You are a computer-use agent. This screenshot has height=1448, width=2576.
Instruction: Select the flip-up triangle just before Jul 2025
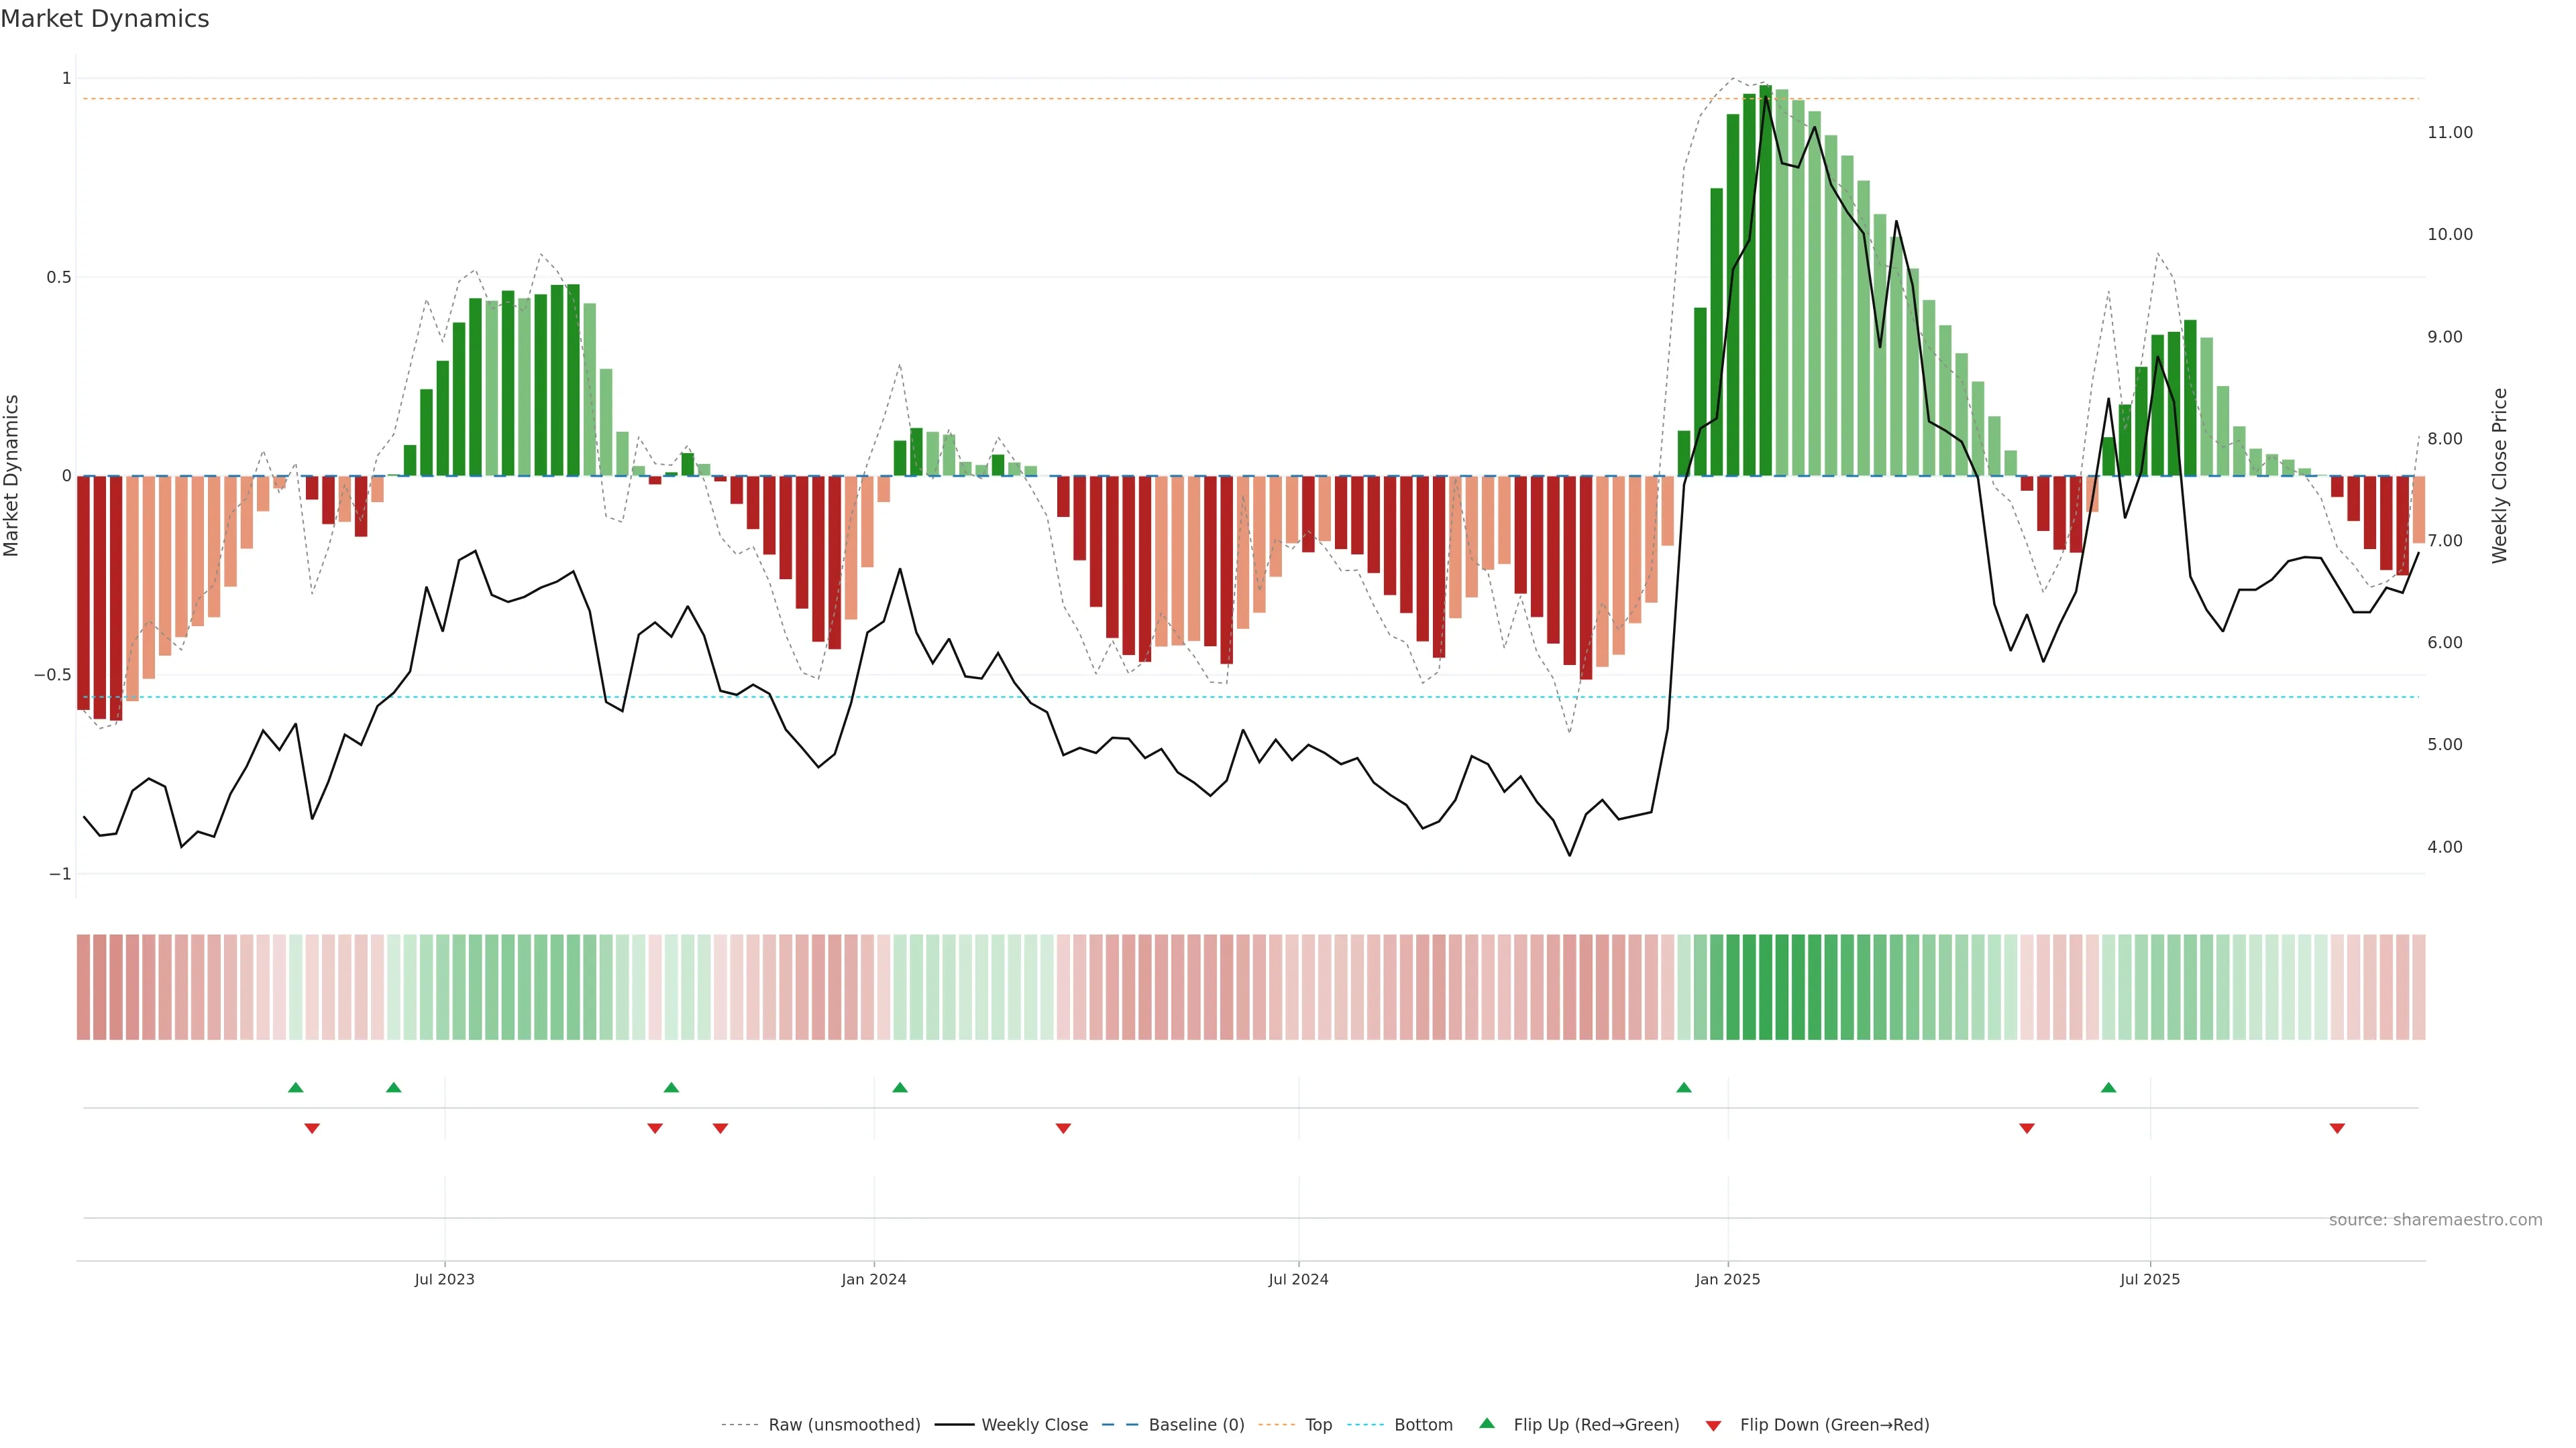2109,1087
